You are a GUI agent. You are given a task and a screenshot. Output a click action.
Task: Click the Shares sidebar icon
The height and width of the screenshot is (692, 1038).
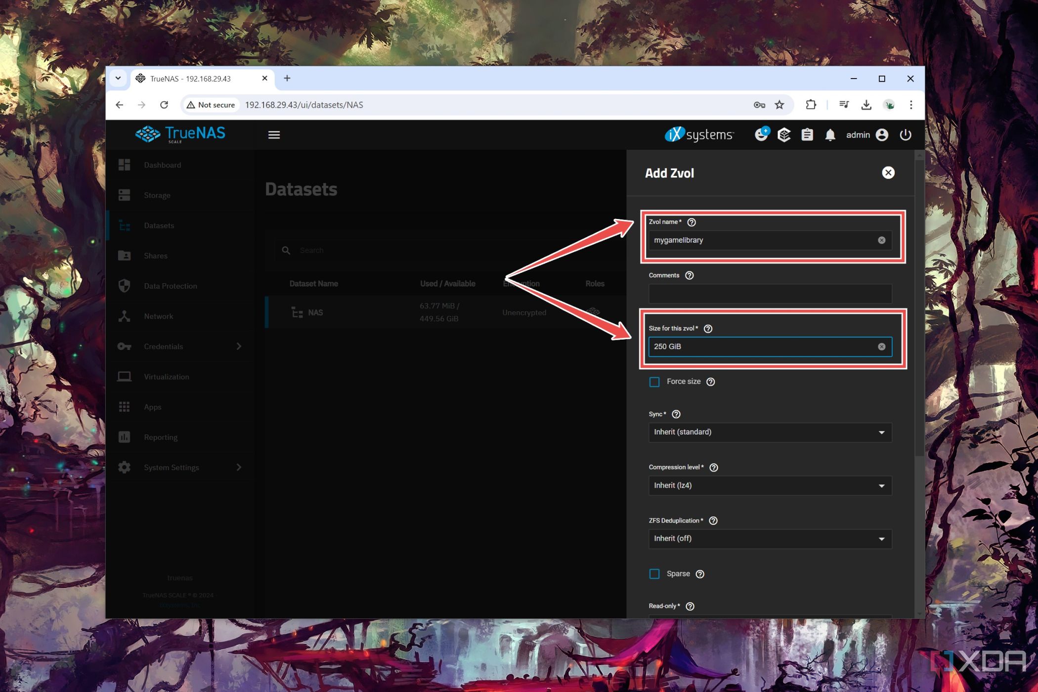pos(126,255)
